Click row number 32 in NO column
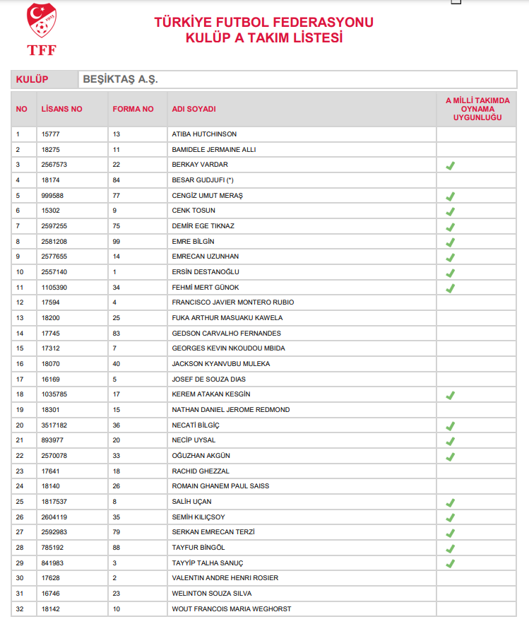This screenshot has height=624, width=529. (20, 609)
